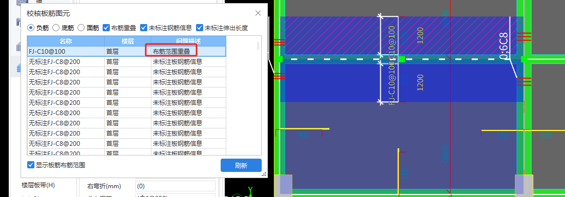Viewport: 565px width, 197px height.
Task: Click the 布筋范围重叠 problem description cell
Action: point(188,51)
